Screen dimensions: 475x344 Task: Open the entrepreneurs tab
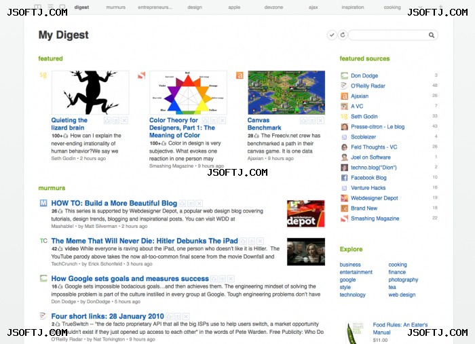tap(155, 7)
